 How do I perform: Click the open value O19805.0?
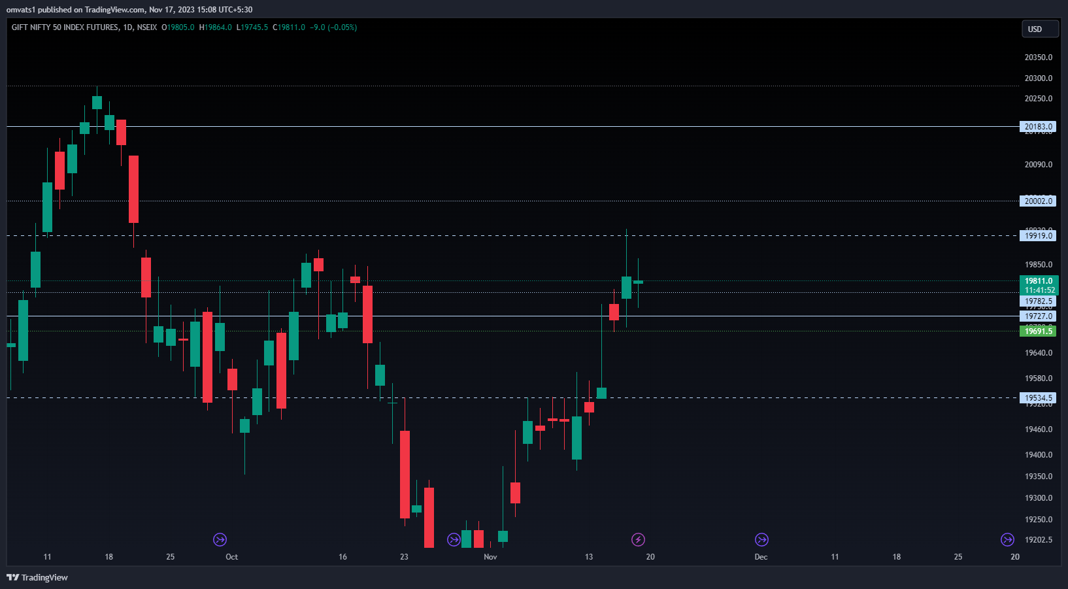coord(178,27)
